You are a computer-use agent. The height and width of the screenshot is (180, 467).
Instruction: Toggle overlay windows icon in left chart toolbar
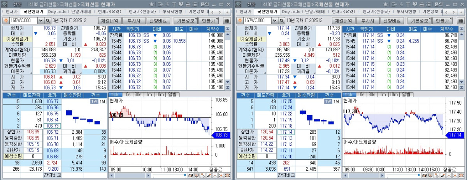(191, 176)
